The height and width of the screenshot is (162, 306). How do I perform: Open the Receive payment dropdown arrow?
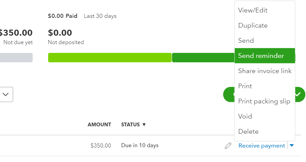point(292,145)
